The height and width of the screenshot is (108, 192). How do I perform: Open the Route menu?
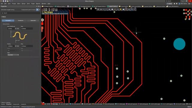[x=33, y=4]
